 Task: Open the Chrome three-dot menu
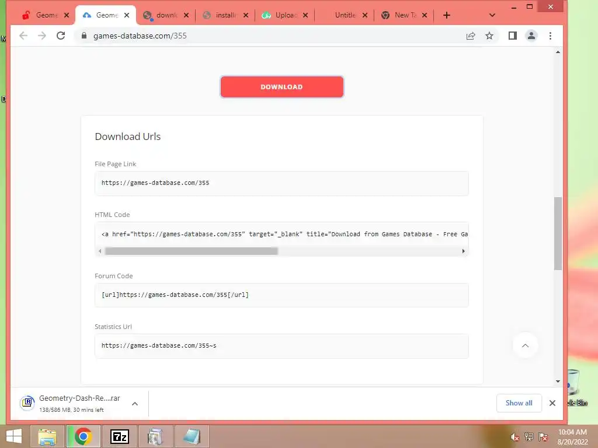tap(550, 36)
